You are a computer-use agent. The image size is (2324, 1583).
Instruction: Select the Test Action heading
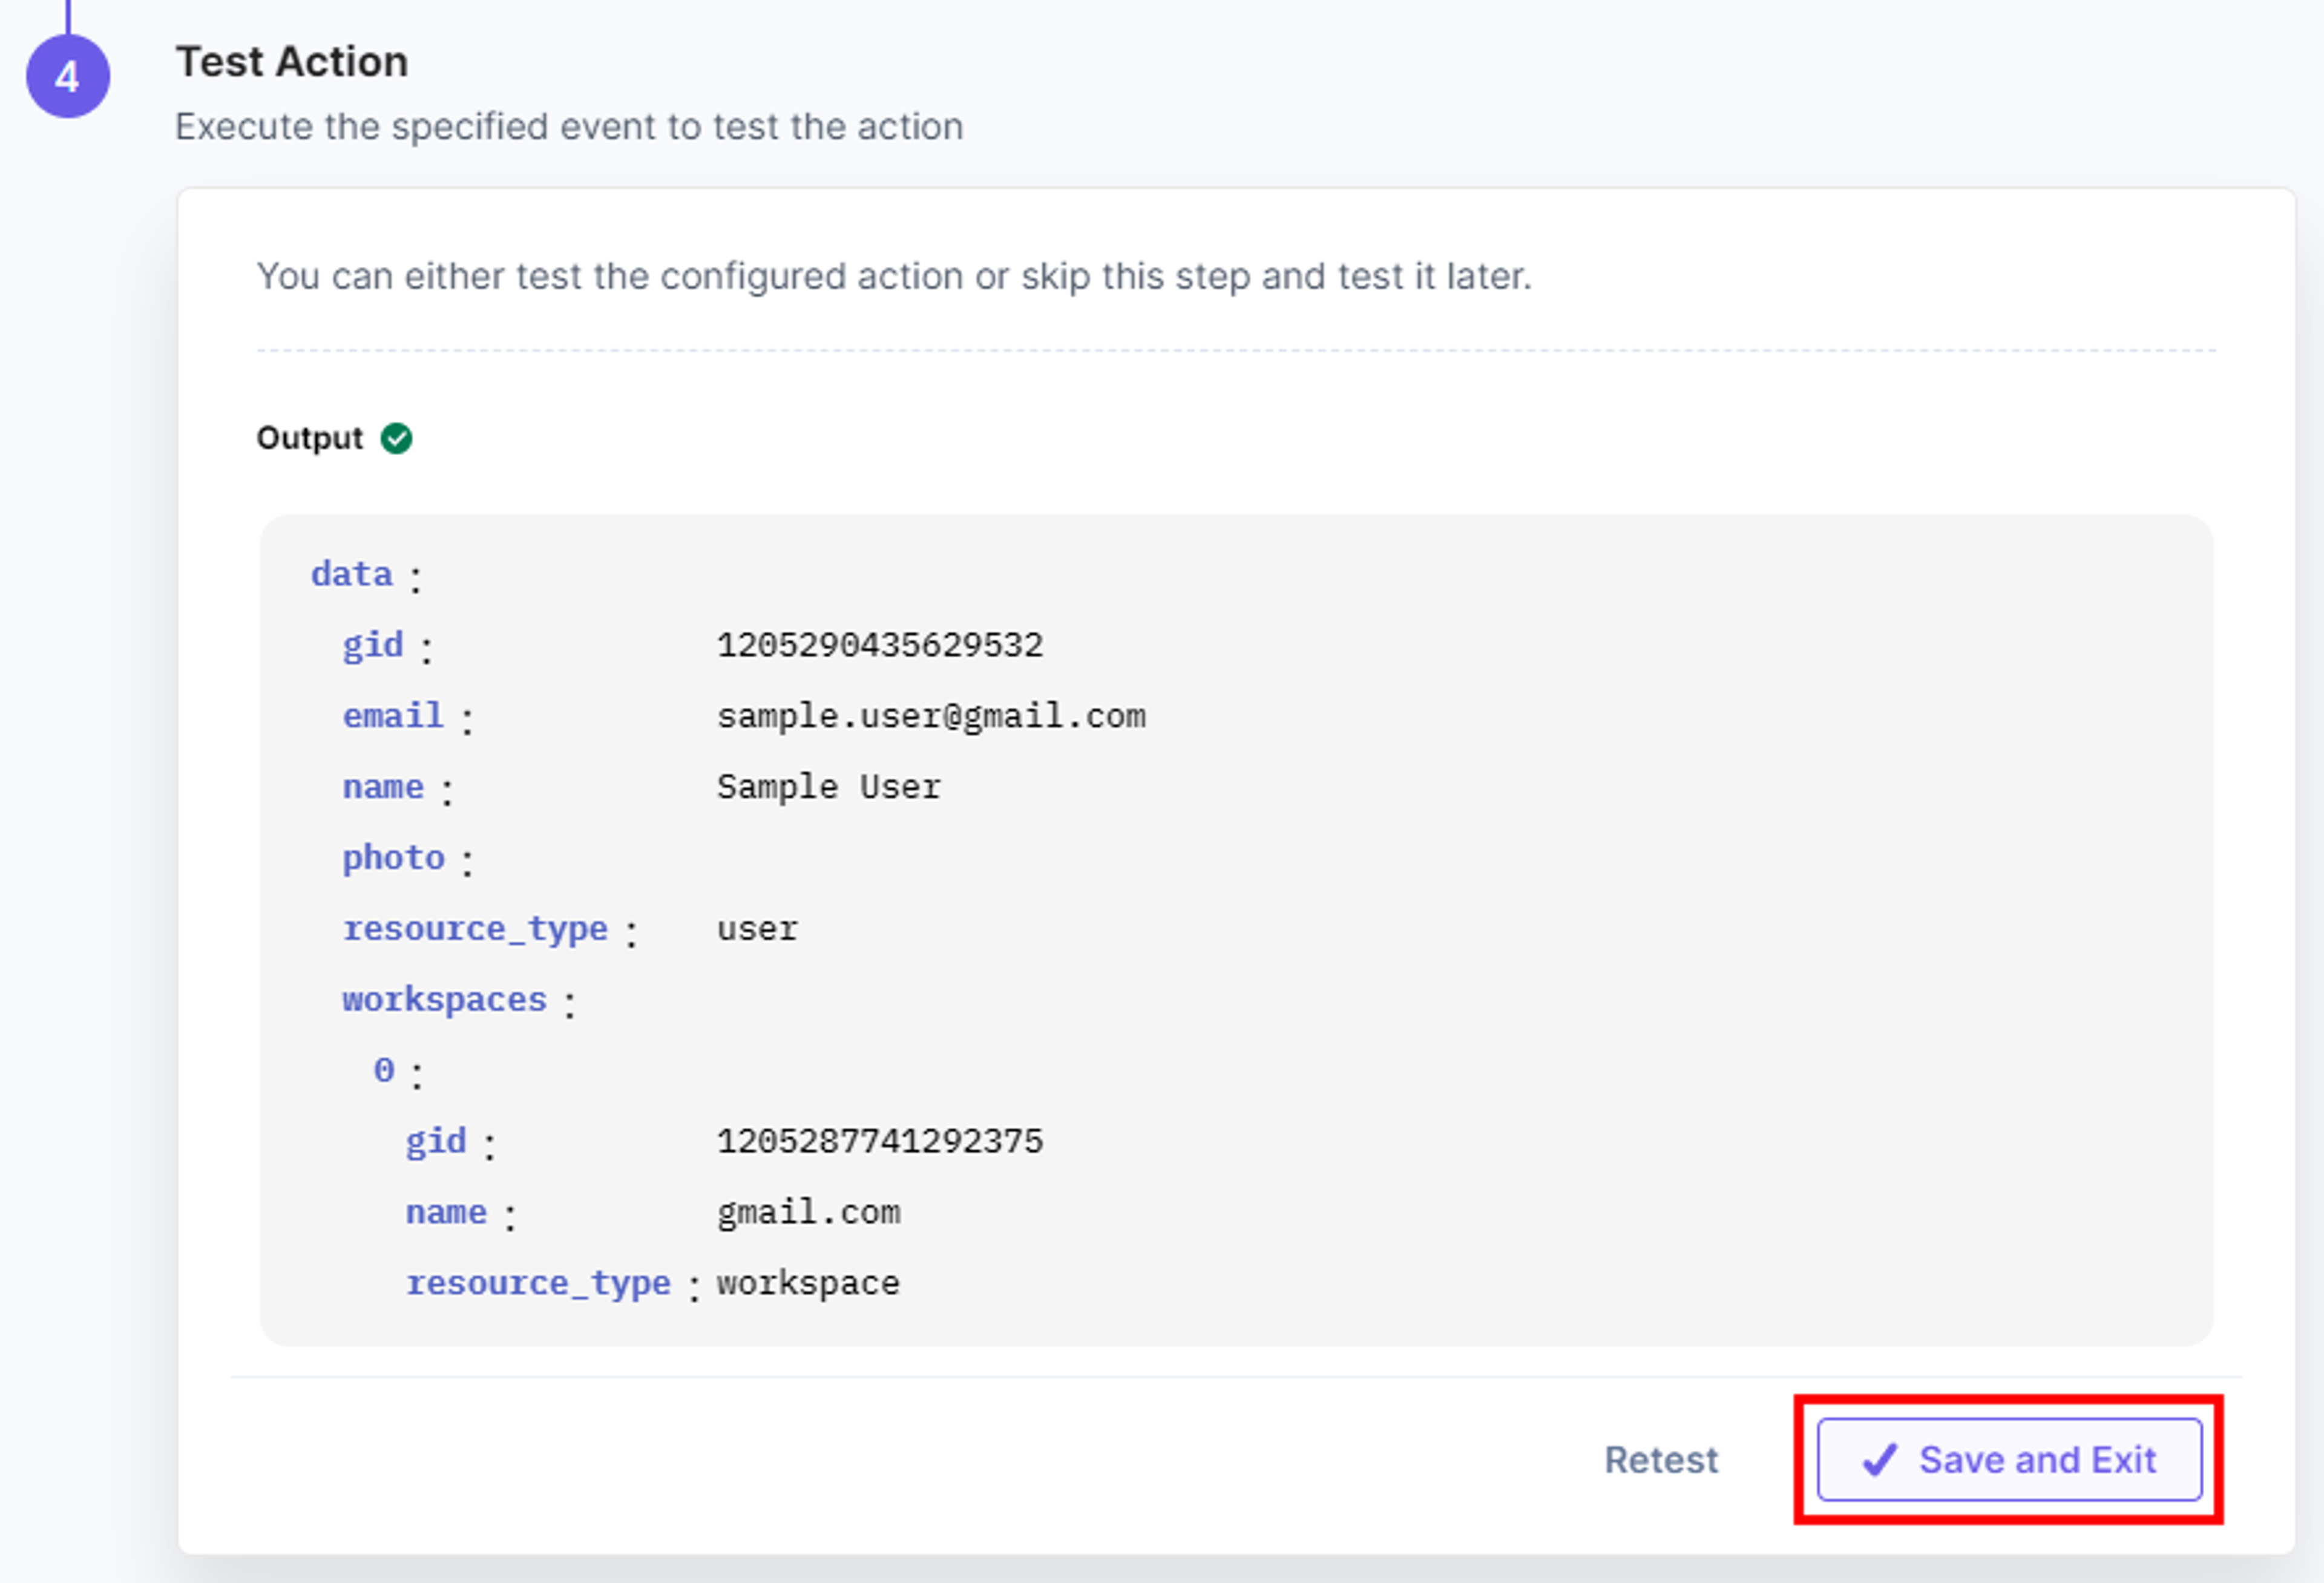pos(292,61)
